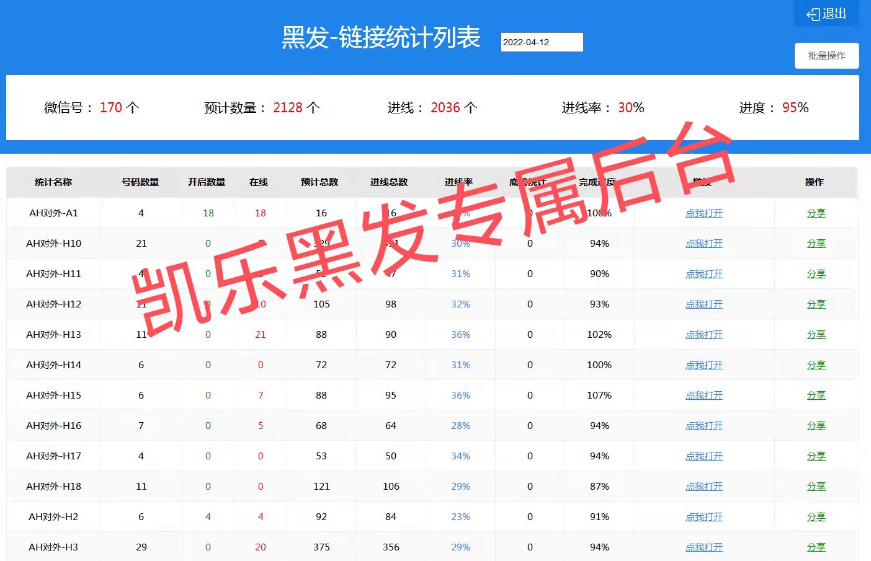Select the AH对外-H18 row name
The width and height of the screenshot is (871, 561).
[53, 487]
